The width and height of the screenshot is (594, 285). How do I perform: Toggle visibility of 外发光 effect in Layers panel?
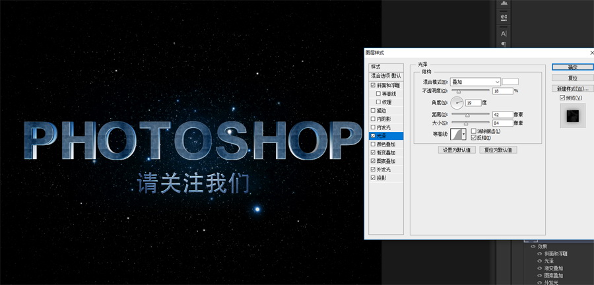(539, 282)
